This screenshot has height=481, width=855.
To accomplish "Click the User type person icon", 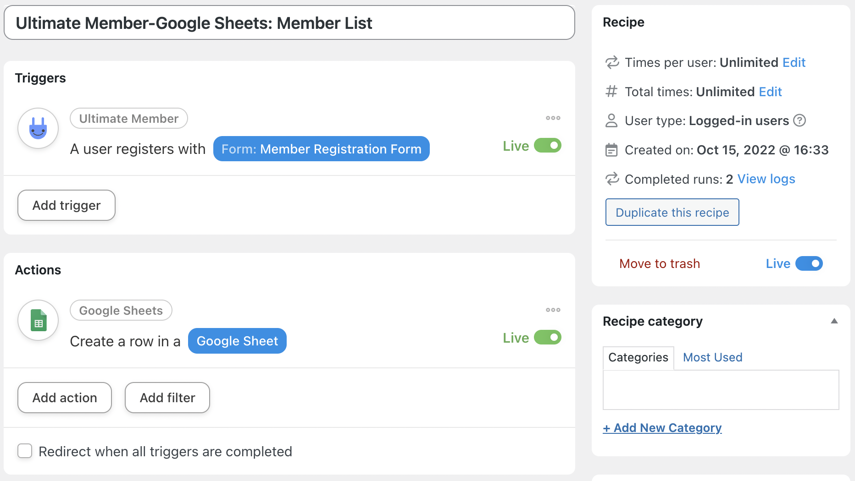I will [611, 120].
